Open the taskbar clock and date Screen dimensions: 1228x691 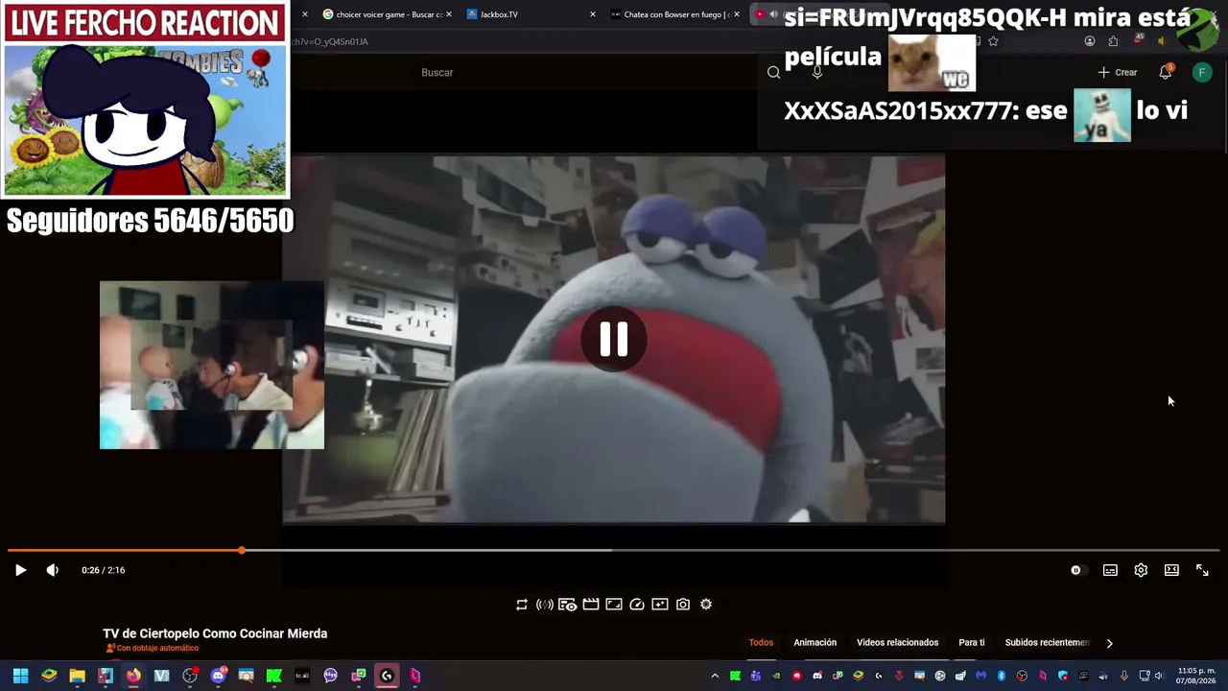pyautogui.click(x=1196, y=676)
